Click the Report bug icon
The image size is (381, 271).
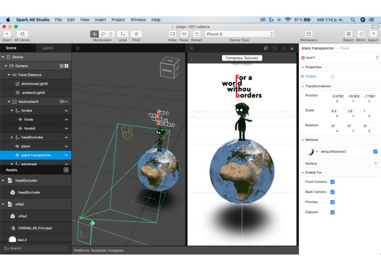pyautogui.click(x=349, y=34)
